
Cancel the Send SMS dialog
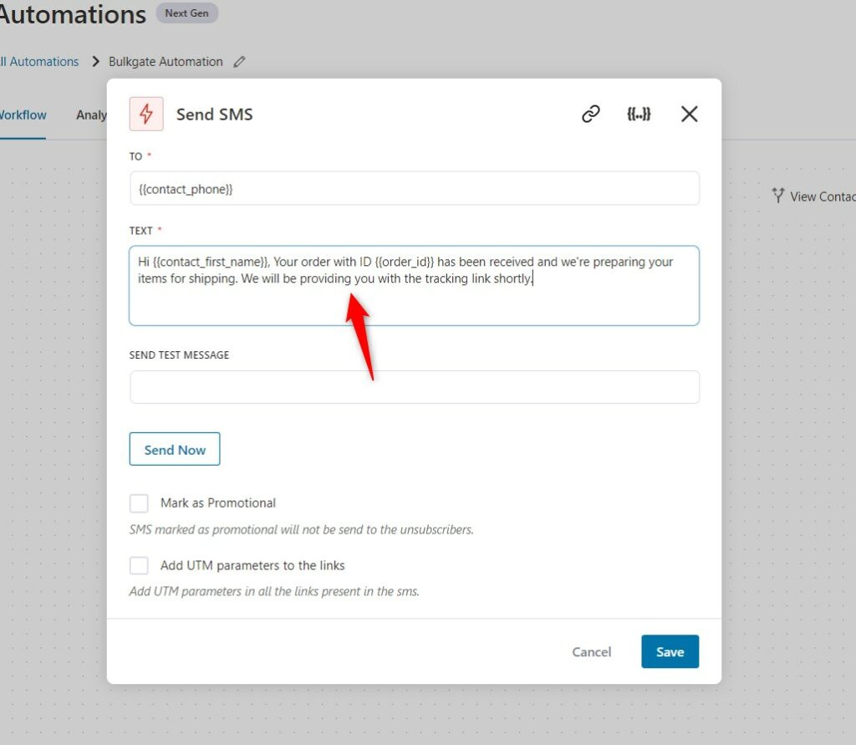(591, 651)
